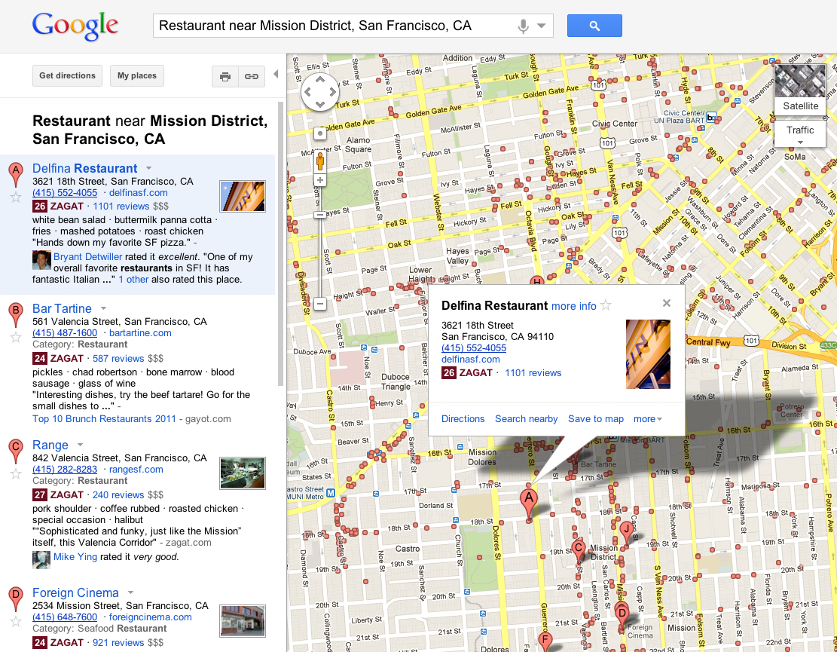Expand the arrow next to Range result
The width and height of the screenshot is (837, 652).
(x=80, y=445)
